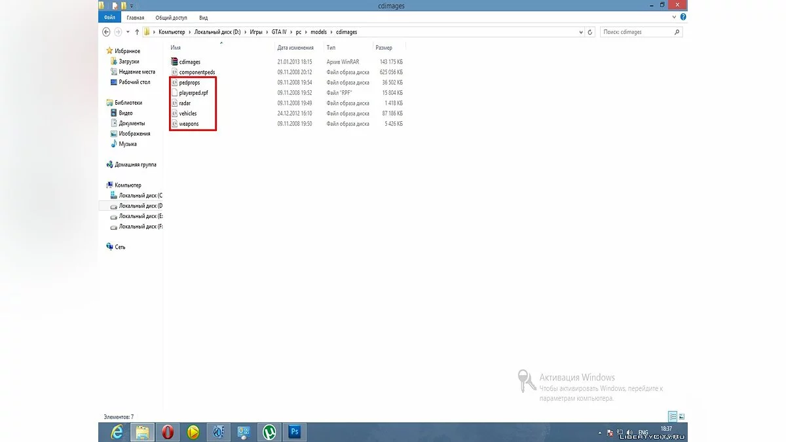Switch to Photoshop in taskbar
The image size is (786, 442).
point(294,432)
